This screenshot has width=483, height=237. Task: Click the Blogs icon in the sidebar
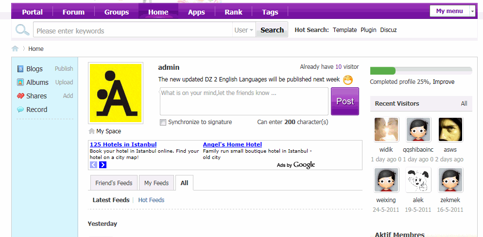[x=20, y=69]
